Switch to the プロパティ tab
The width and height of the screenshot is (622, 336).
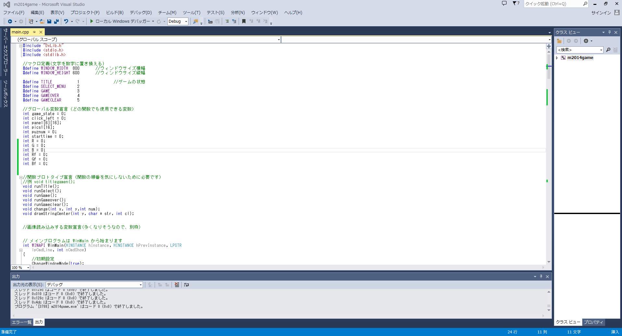(x=593, y=322)
